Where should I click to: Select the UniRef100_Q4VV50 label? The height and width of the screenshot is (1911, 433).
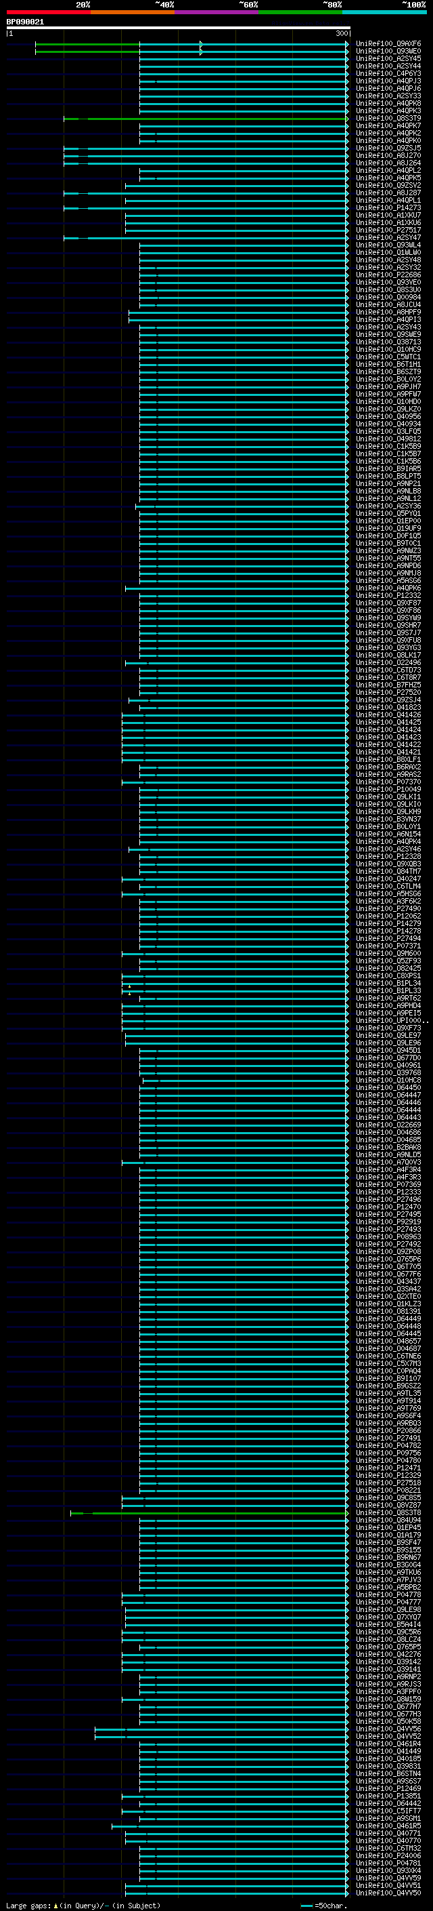[x=388, y=1893]
